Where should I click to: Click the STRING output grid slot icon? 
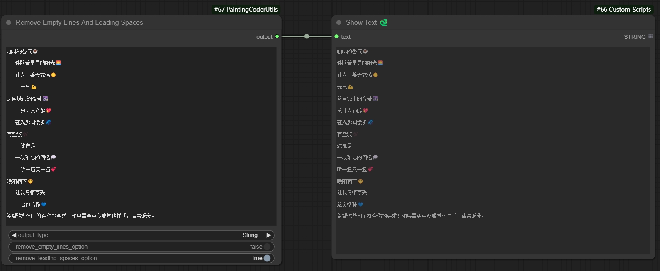point(650,37)
